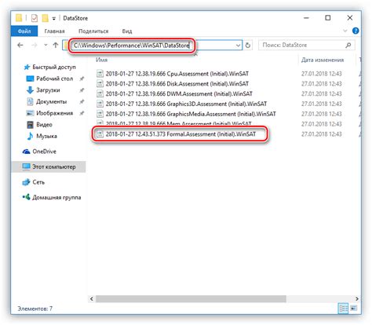Open Видео in the navigation pane
Viewport: 372px width, 325px height.
pos(39,125)
